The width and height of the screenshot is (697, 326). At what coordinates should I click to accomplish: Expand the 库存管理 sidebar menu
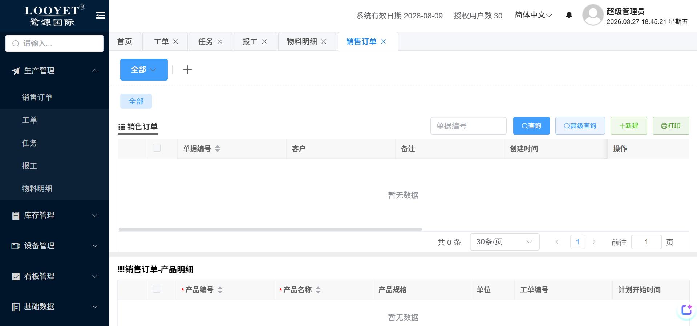[x=54, y=215]
